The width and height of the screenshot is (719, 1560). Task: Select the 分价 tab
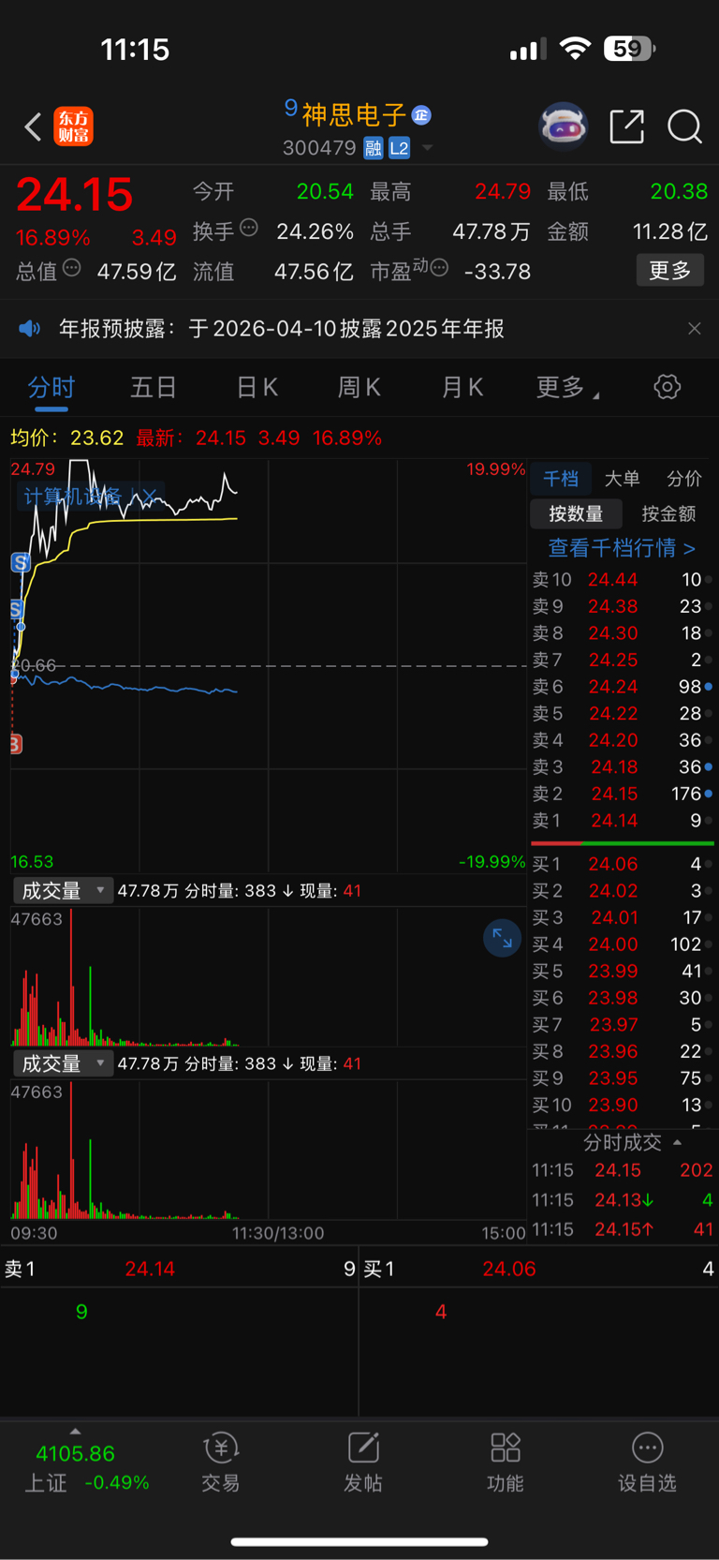coord(683,479)
